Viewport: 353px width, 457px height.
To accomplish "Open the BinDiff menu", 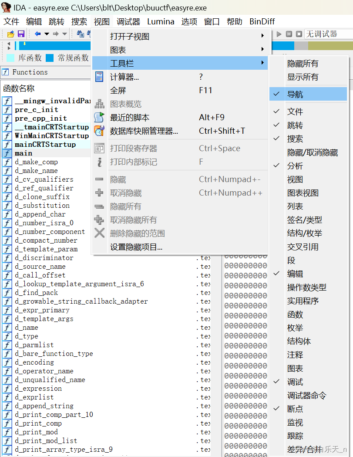I will click(x=262, y=21).
